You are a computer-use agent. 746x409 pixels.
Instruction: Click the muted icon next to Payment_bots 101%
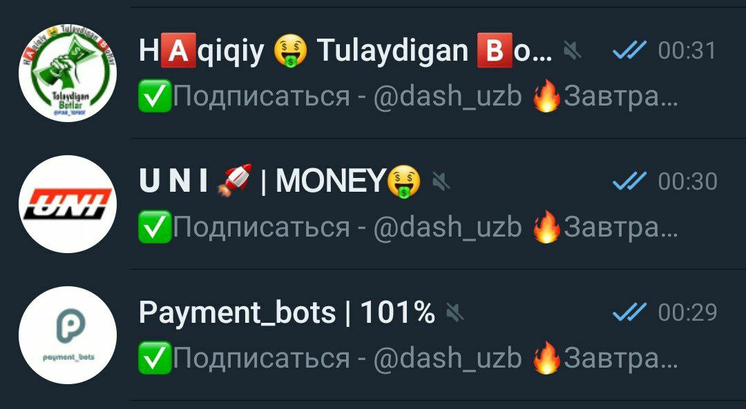pos(455,312)
